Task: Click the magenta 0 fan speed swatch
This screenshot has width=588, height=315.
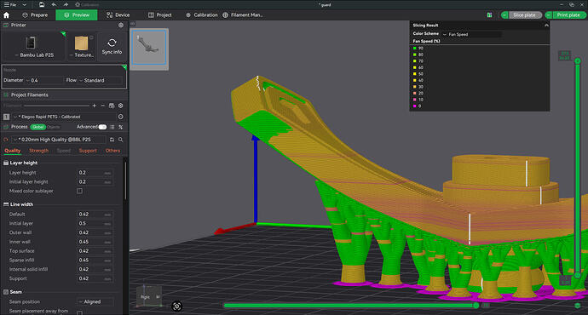Action: pyautogui.click(x=415, y=106)
